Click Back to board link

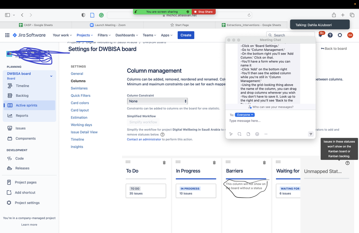click(334, 48)
